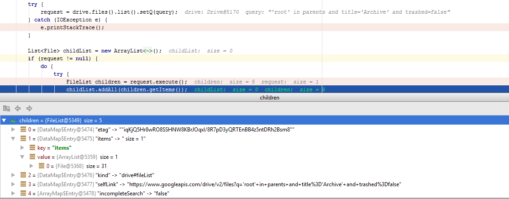Screen dimensions: 509x199
Task: Collapse the children FileList root node
Action: (x=4, y=120)
